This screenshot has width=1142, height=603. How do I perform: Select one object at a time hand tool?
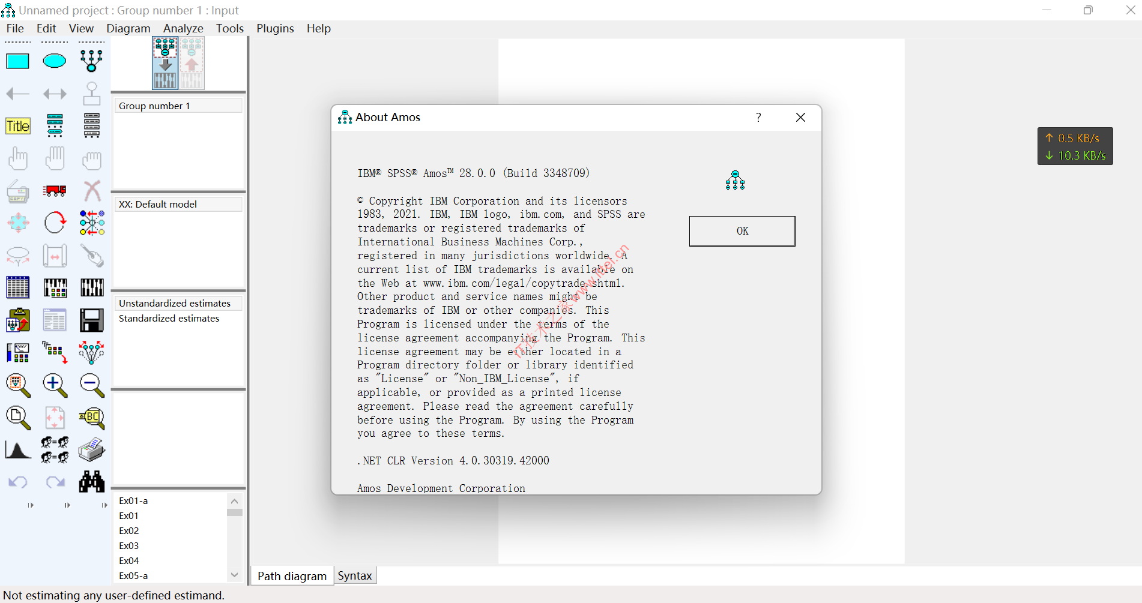[17, 158]
